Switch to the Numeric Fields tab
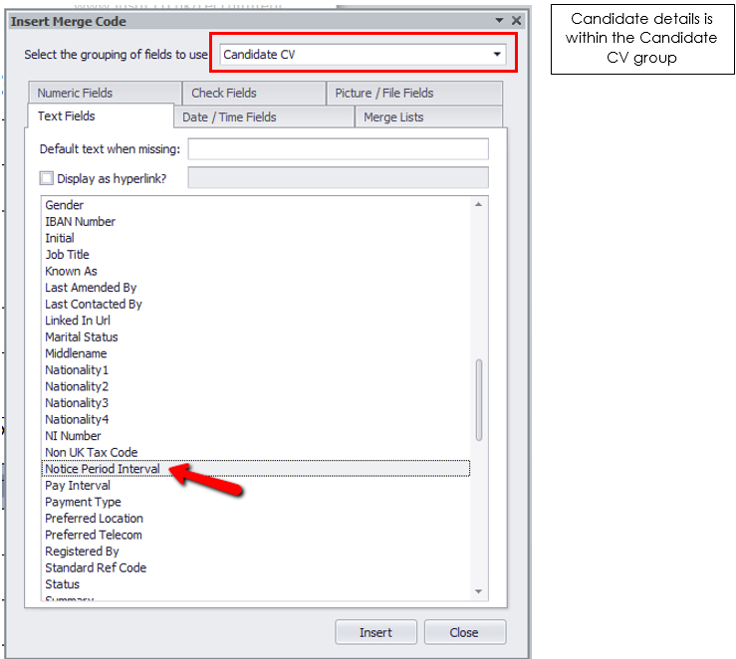Screen dimensions: 736x659 pos(75,94)
